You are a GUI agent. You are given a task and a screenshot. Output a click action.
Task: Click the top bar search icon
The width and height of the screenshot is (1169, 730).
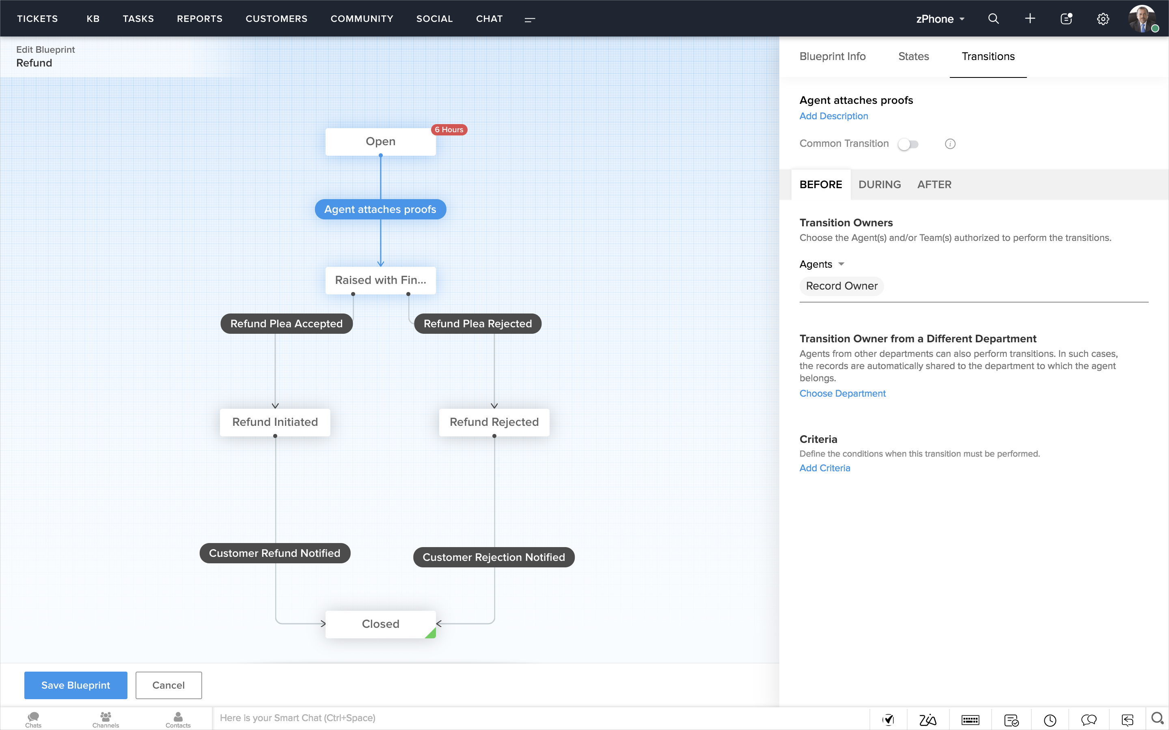[993, 19]
